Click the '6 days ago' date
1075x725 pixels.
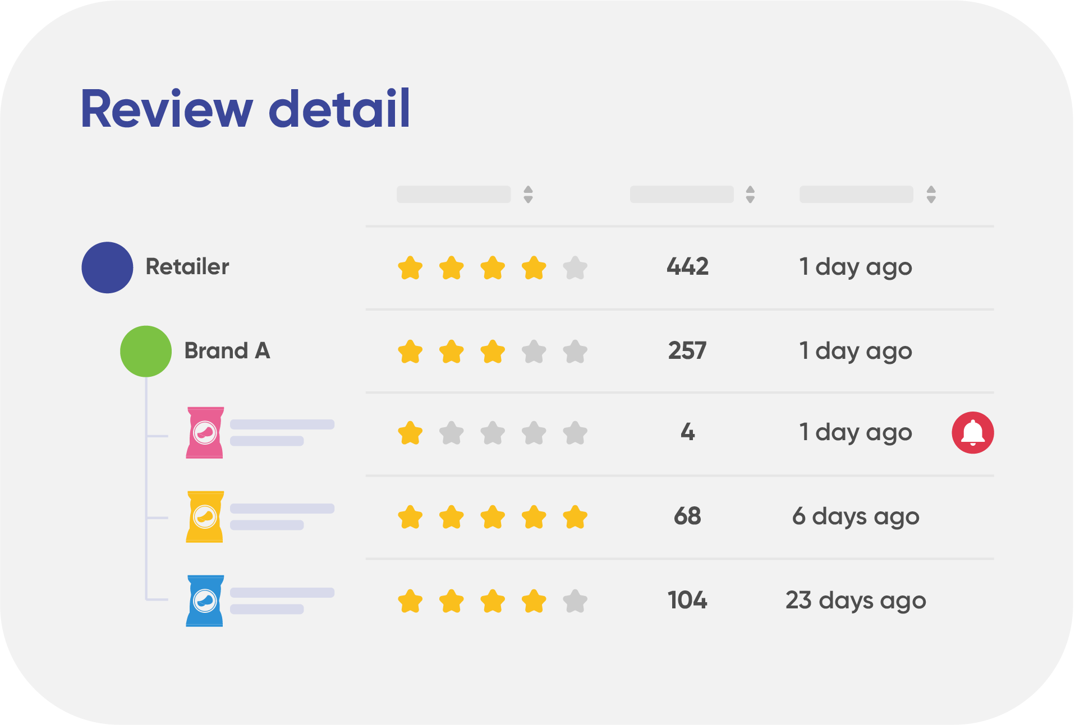pyautogui.click(x=856, y=517)
